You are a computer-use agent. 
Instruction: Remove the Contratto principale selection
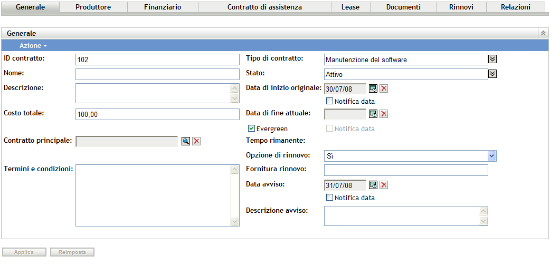(196, 141)
